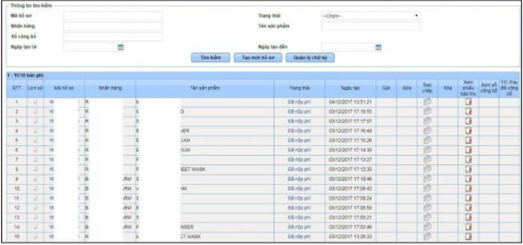This screenshot has height=245, width=523.
Task: Click the Tạo mới hồ sơ button
Action: coord(258,57)
